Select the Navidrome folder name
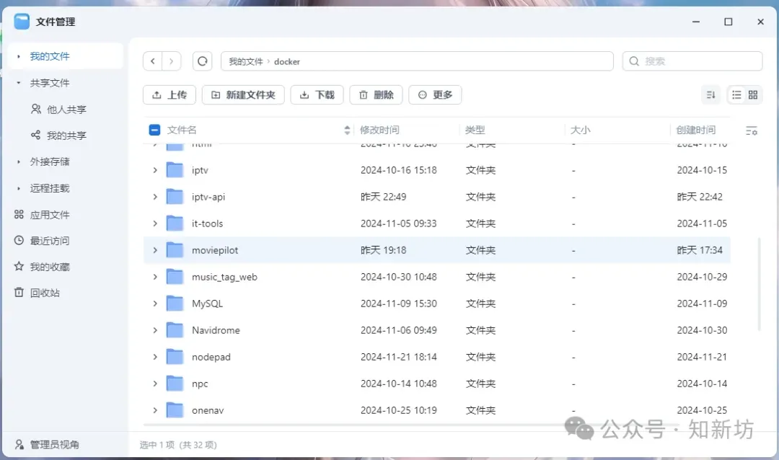779x460 pixels. 216,330
